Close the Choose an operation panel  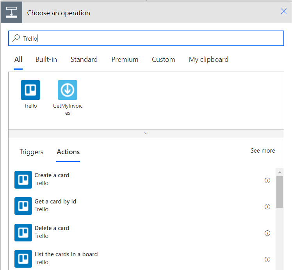[284, 11]
